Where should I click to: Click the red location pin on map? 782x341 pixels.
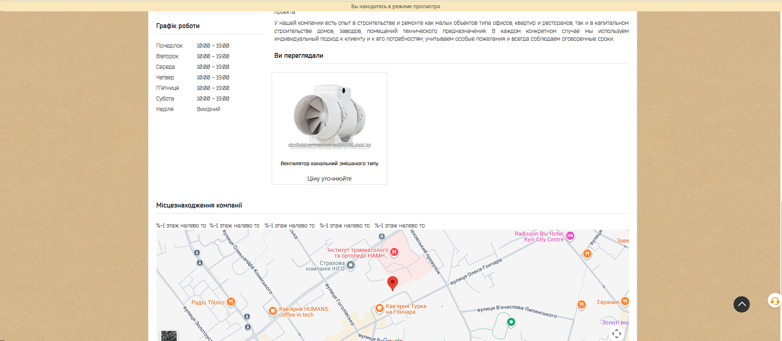[392, 283]
